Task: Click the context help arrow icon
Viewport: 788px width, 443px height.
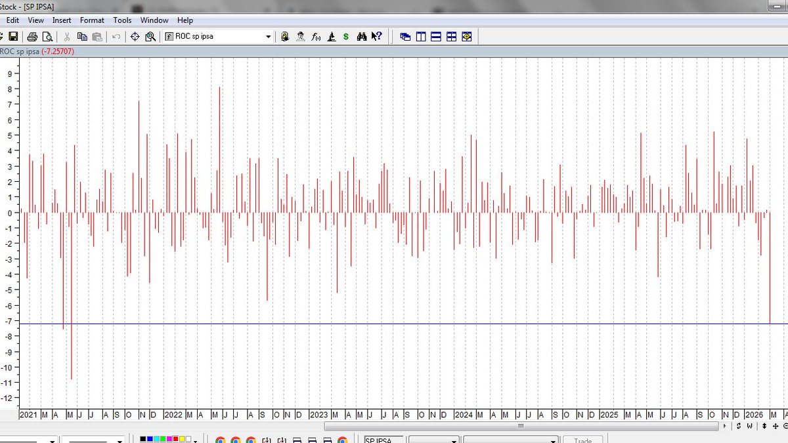Action: coord(377,37)
